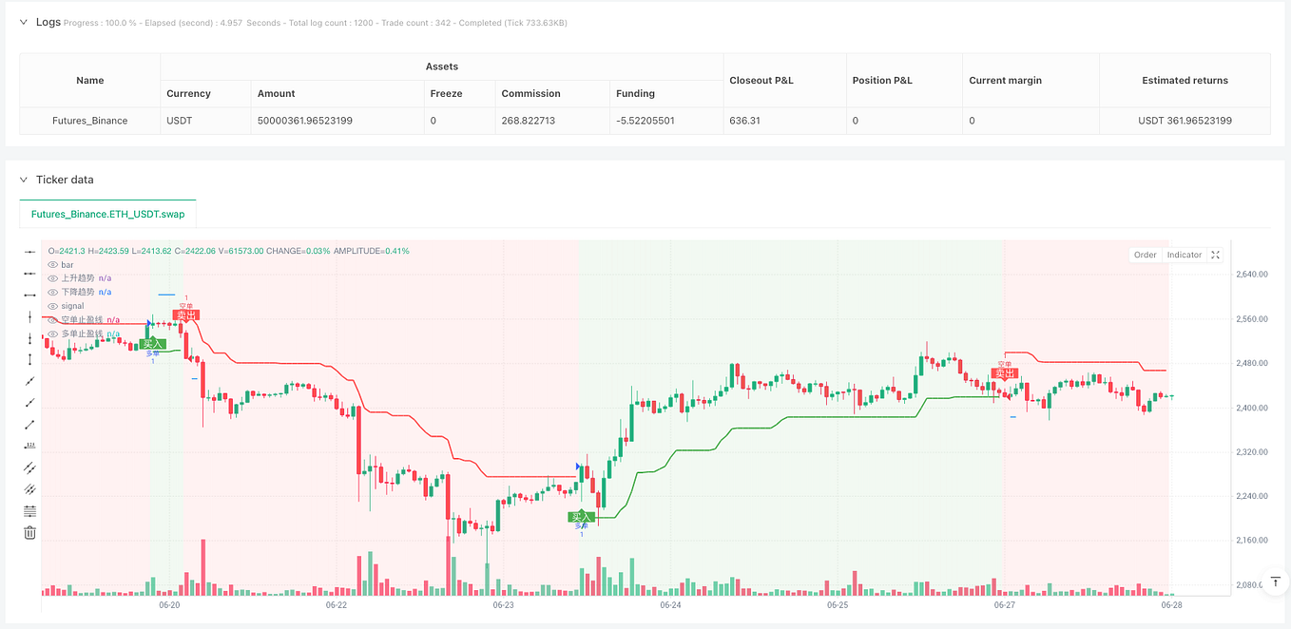Click the 卖出 sell marker on the chart
The width and height of the screenshot is (1291, 629).
tap(186, 314)
